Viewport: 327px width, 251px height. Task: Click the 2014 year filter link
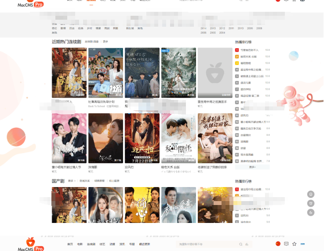point(203,28)
